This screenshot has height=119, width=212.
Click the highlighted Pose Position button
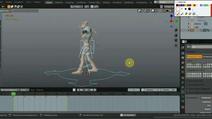point(194,57)
